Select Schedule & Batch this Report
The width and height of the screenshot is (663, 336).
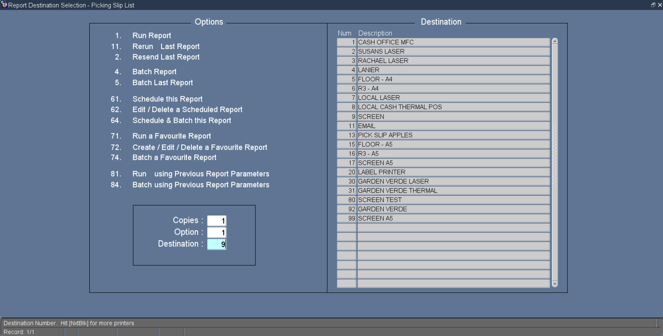point(182,121)
